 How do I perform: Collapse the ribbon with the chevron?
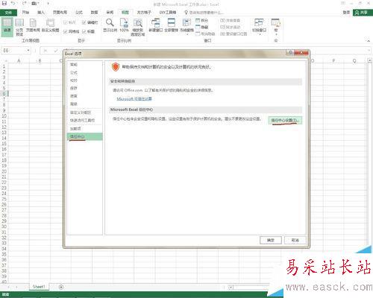tap(369, 40)
